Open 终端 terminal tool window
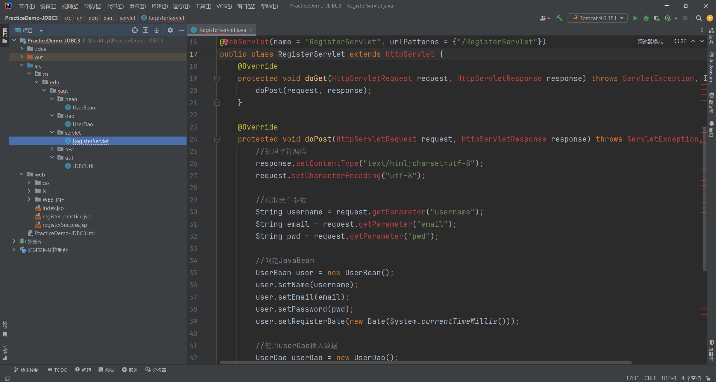Image resolution: width=716 pixels, height=382 pixels. (107, 370)
